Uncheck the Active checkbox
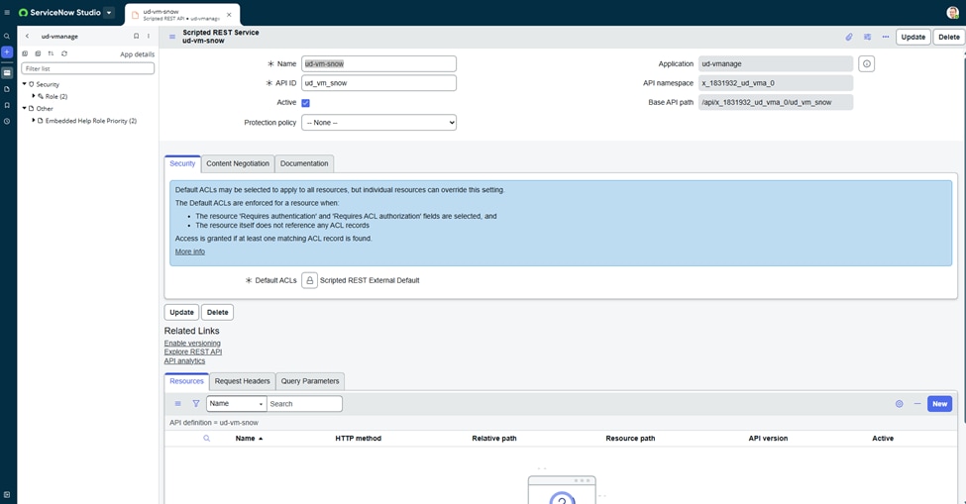Screen dimensions: 966x504 pos(305,103)
